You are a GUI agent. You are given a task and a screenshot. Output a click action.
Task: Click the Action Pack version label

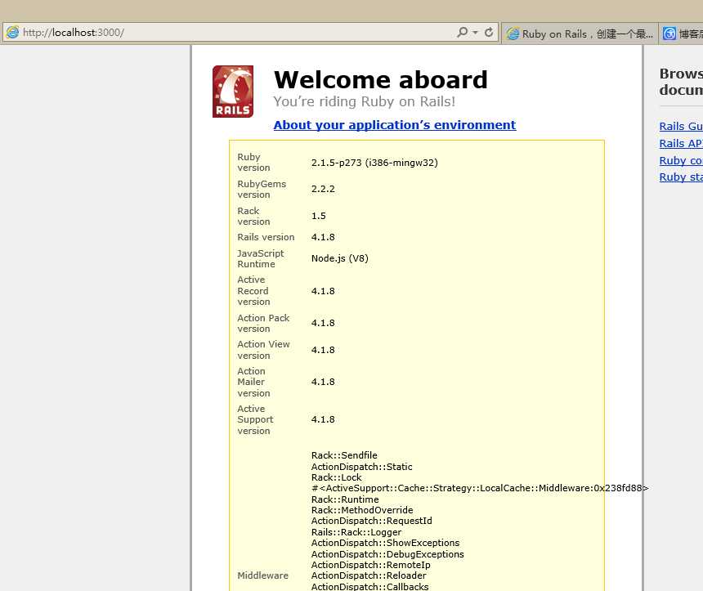pos(263,324)
